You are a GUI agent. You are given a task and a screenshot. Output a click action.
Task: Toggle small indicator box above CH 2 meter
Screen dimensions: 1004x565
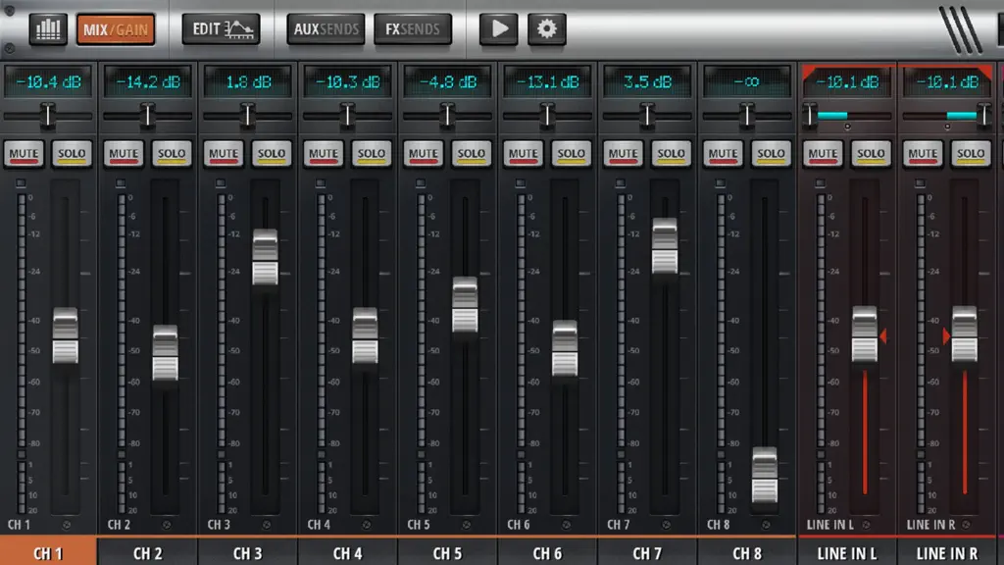[x=121, y=183]
